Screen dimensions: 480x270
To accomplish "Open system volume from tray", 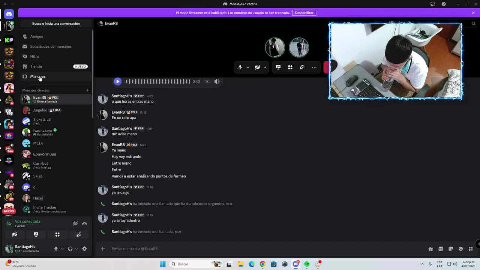I will pyautogui.click(x=455, y=264).
